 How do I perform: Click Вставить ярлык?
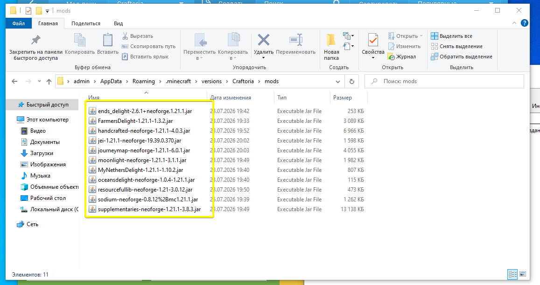pyautogui.click(x=145, y=57)
